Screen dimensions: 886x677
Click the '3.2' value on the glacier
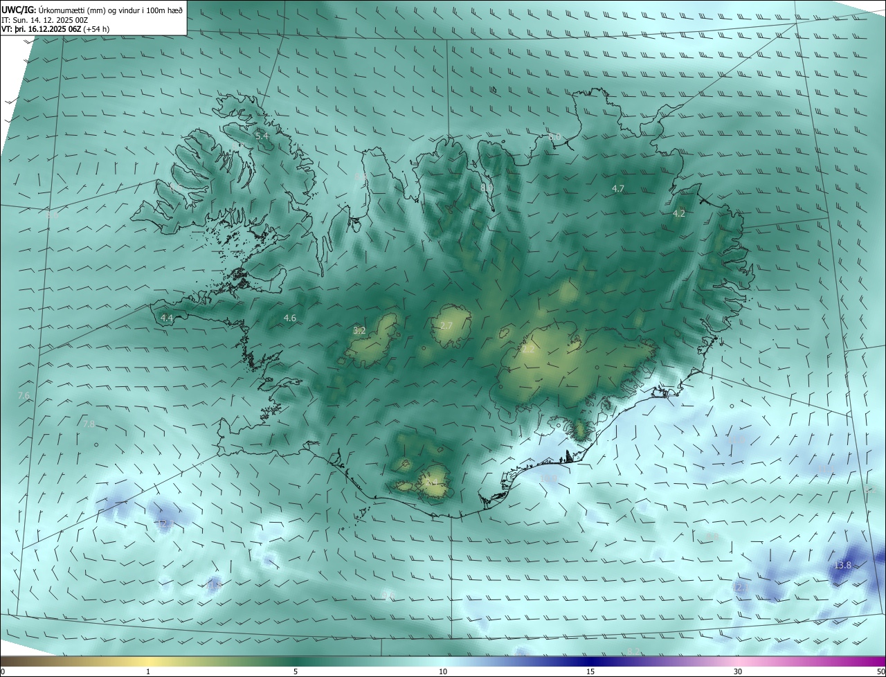pos(359,331)
